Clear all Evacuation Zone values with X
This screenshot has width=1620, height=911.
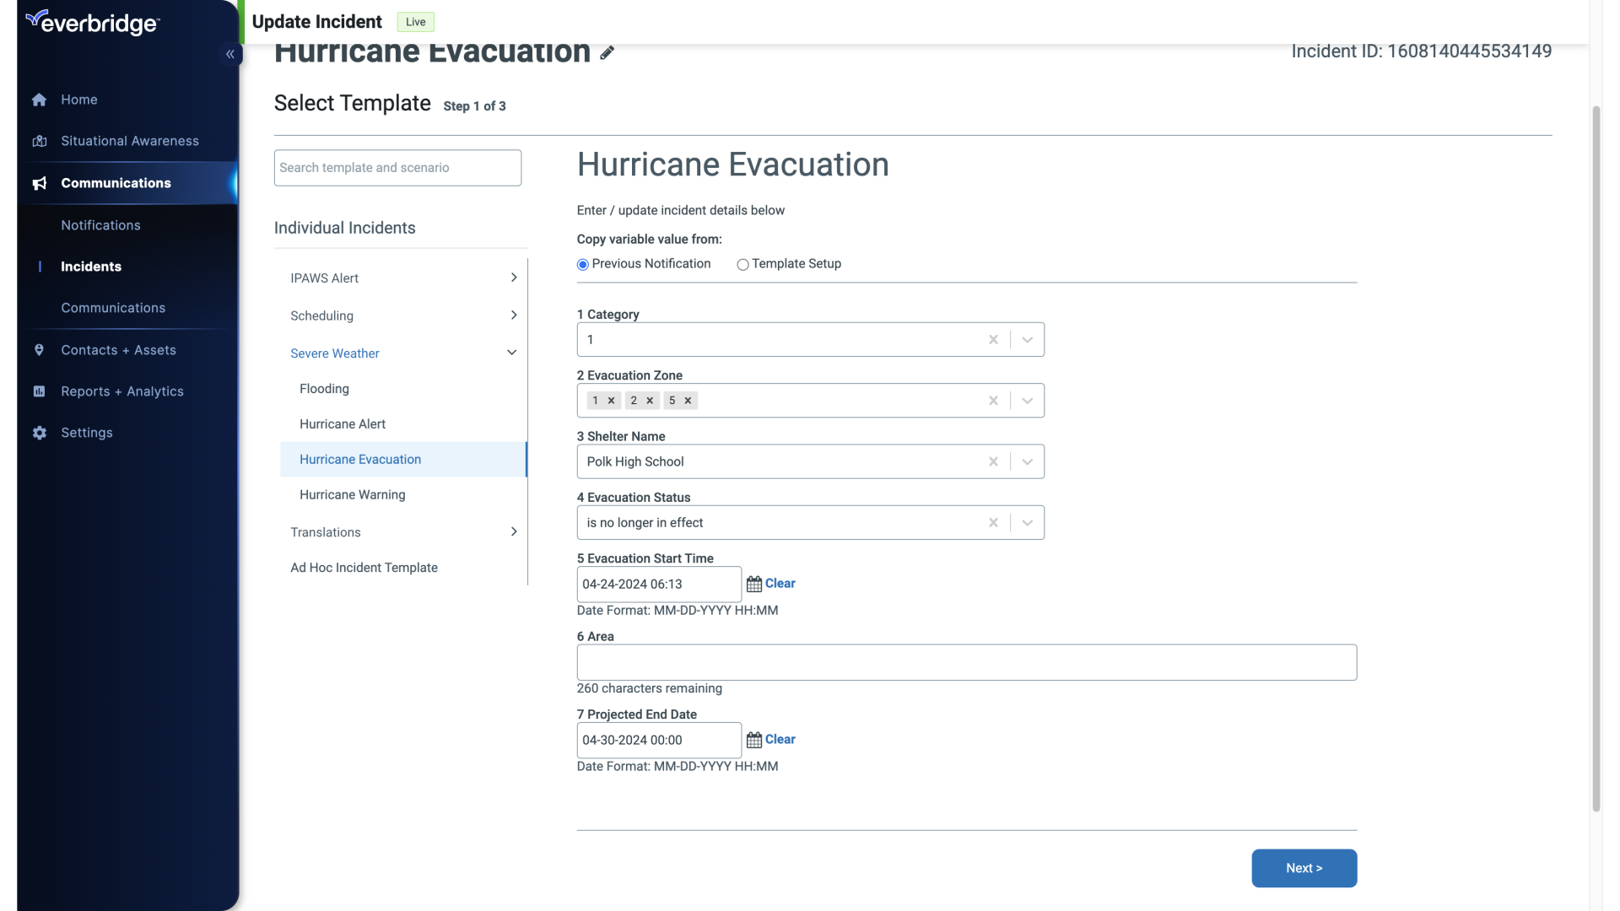pyautogui.click(x=993, y=401)
